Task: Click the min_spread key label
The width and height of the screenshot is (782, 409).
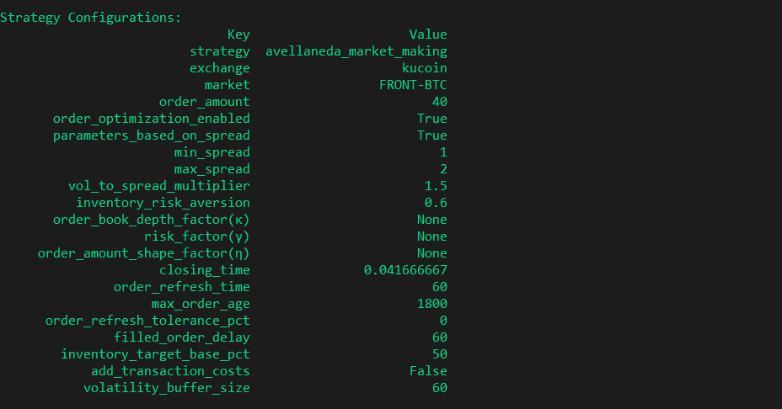Action: [x=212, y=152]
